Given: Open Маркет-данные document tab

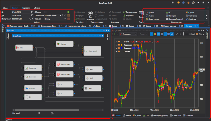Looking at the screenshot, I should (x=170, y=26).
